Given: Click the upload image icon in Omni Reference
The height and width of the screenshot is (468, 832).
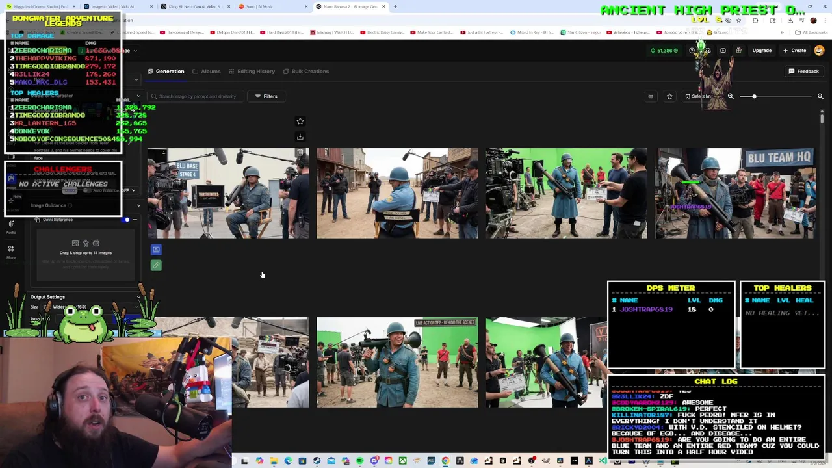Looking at the screenshot, I should point(75,243).
